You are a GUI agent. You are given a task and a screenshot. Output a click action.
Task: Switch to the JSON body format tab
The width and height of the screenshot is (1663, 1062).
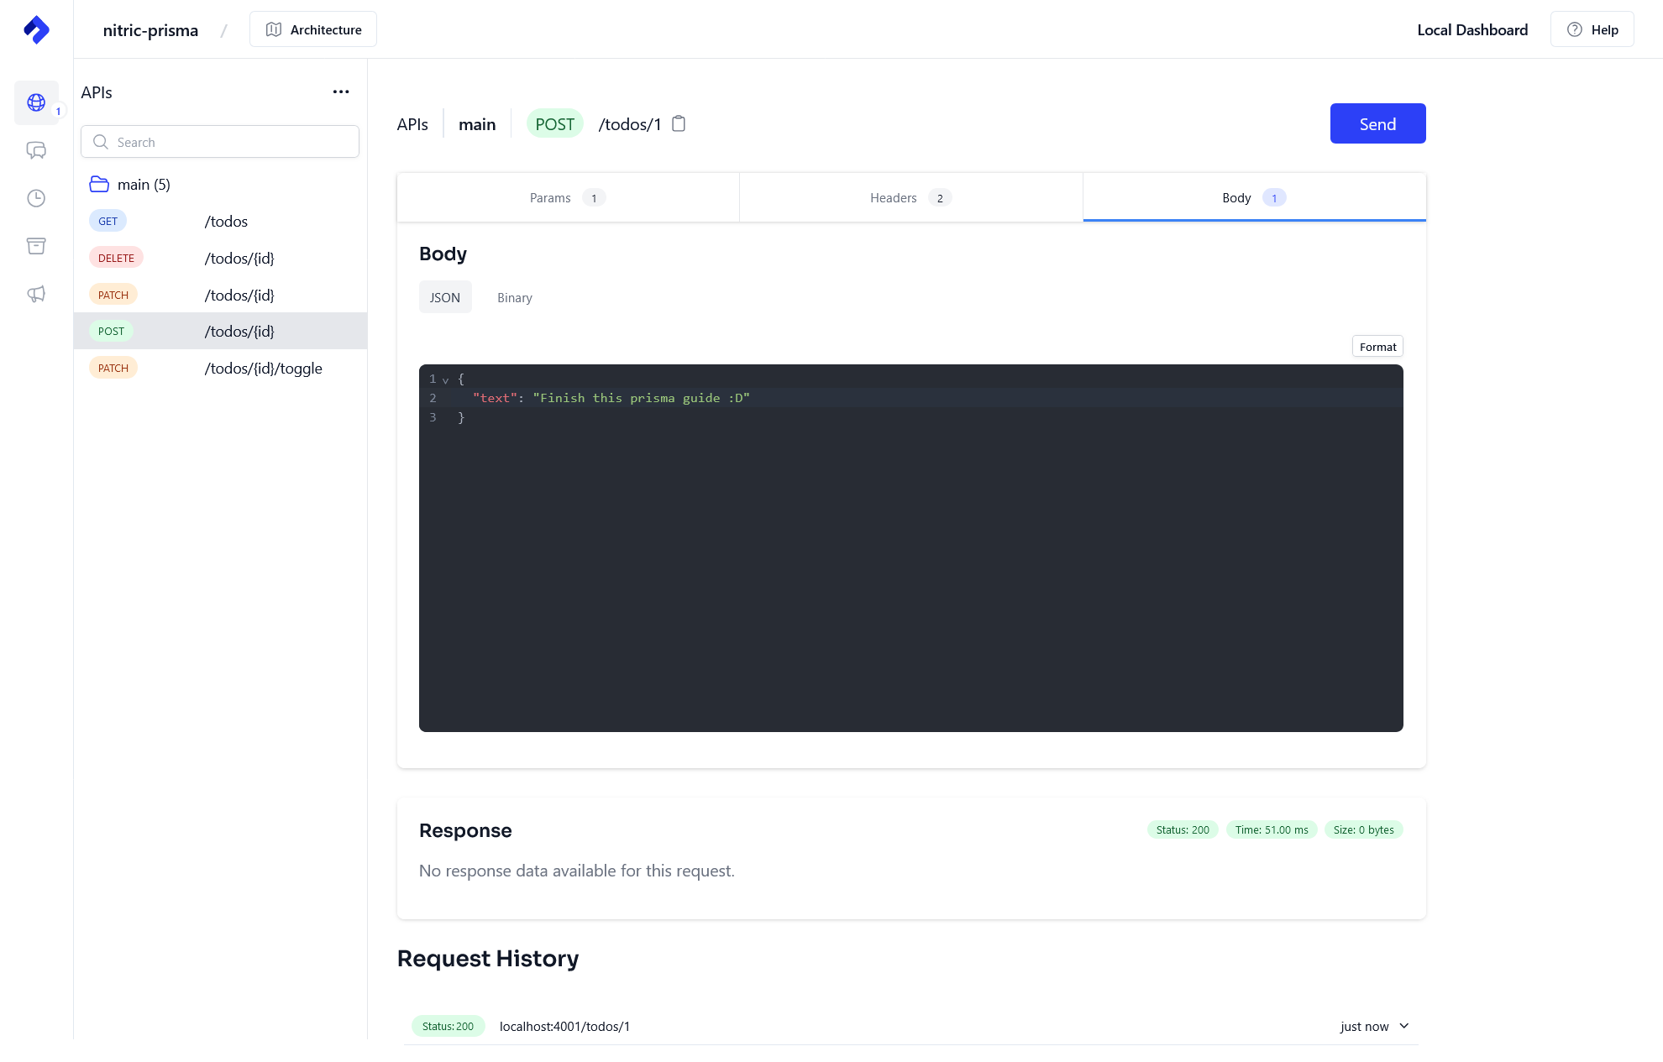click(x=445, y=296)
